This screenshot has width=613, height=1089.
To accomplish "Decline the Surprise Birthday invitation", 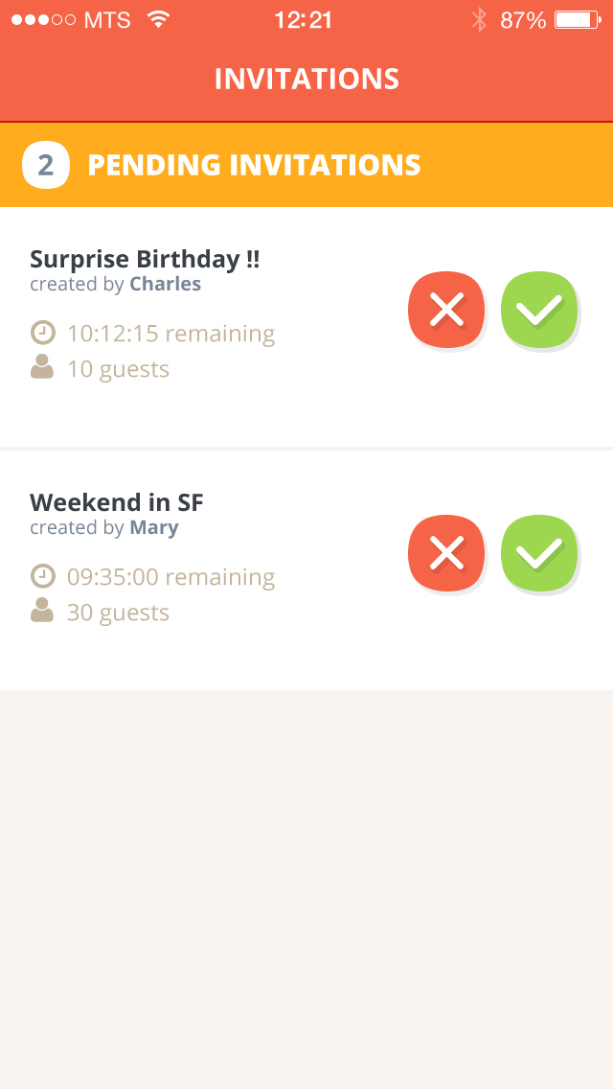I will 445,310.
